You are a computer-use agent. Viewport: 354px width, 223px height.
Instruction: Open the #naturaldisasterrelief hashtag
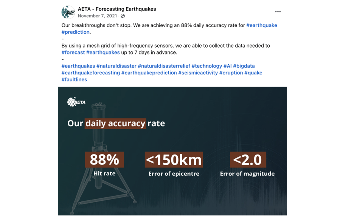click(164, 66)
